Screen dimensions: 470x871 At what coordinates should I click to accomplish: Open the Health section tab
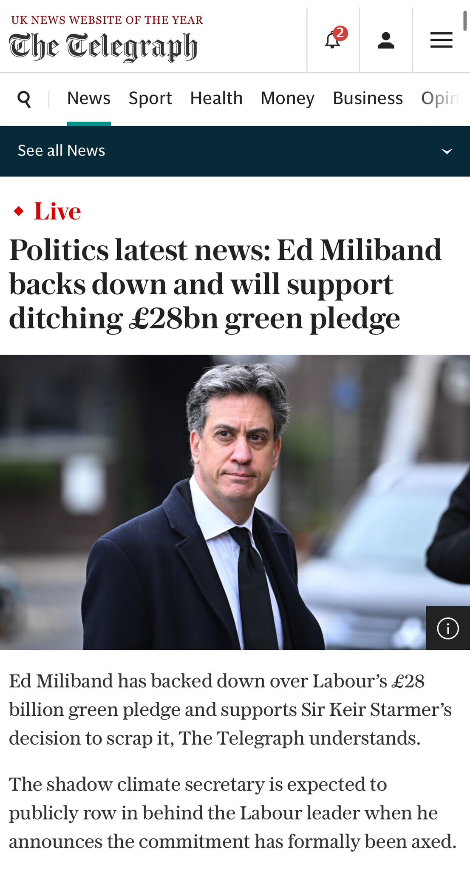(x=216, y=98)
